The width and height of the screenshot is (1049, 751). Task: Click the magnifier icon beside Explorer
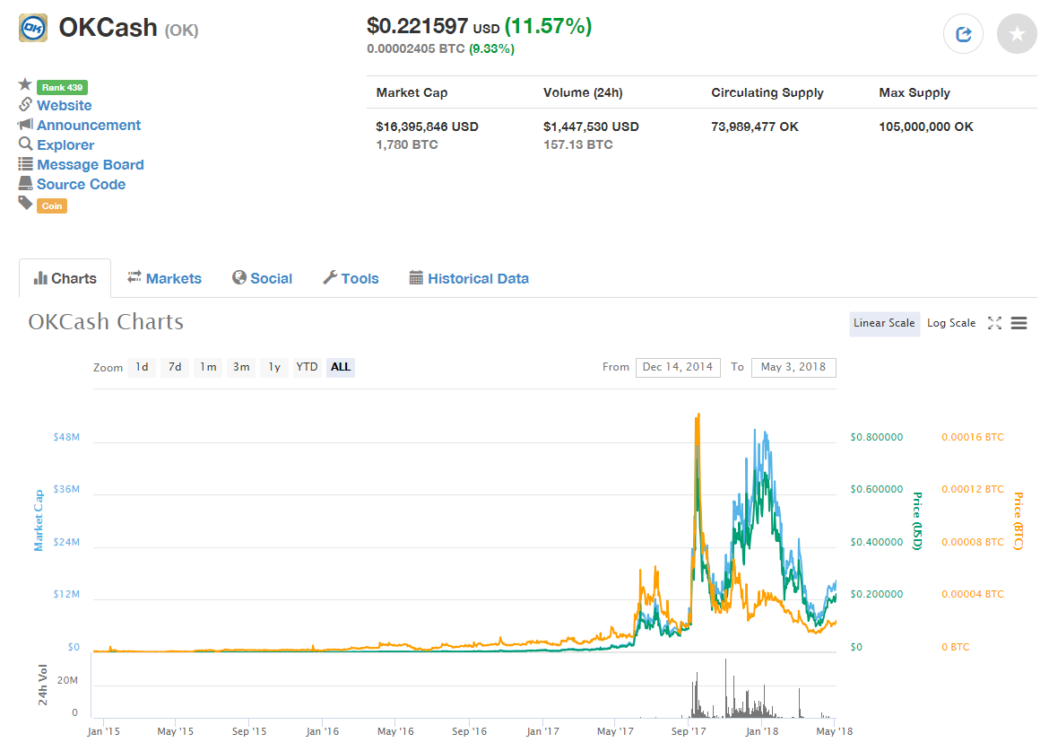(25, 144)
